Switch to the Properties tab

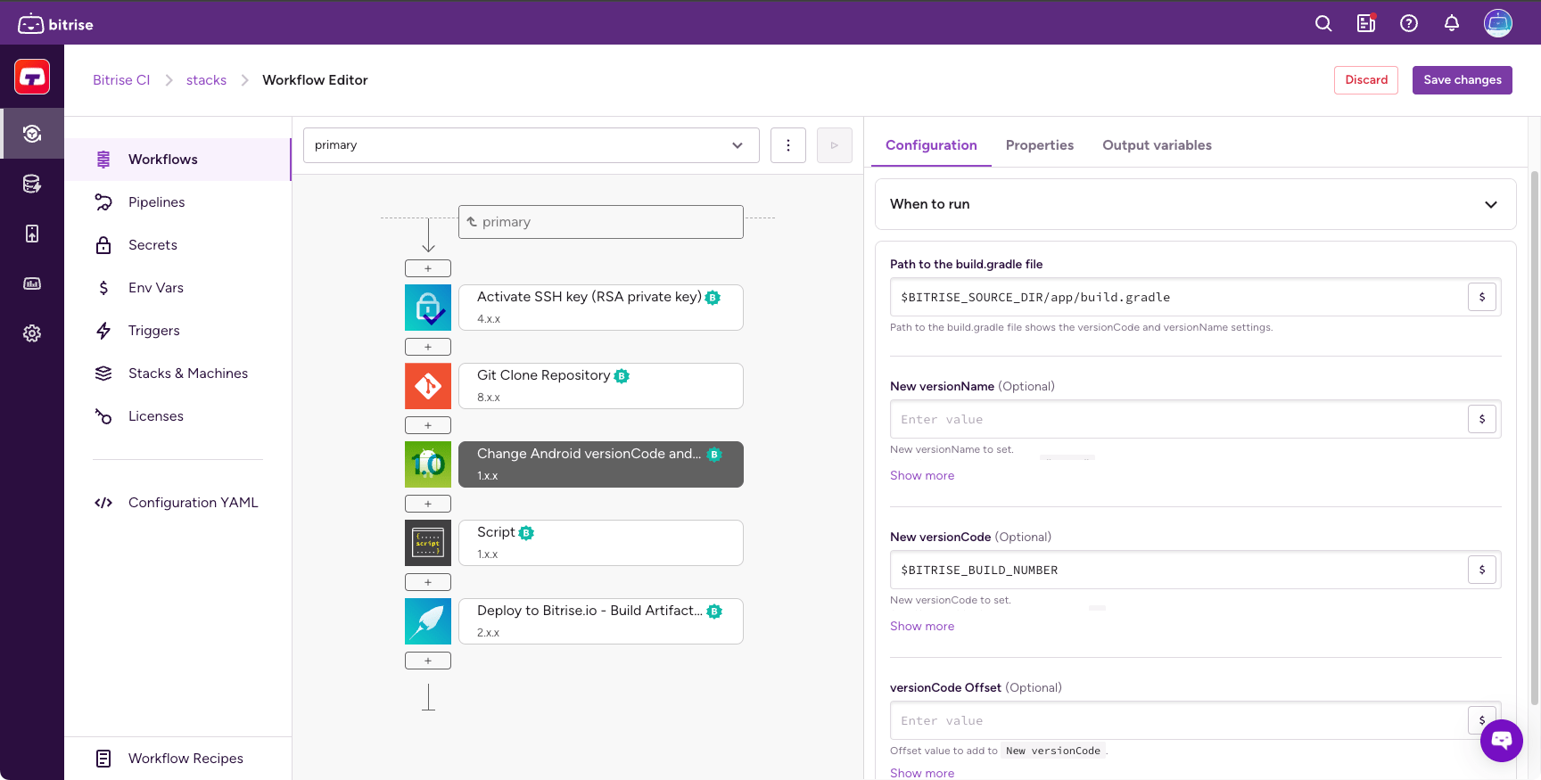1040,145
